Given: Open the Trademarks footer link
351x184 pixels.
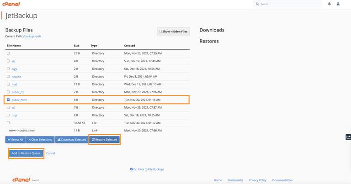Looking at the screenshot, I should [x=235, y=180].
